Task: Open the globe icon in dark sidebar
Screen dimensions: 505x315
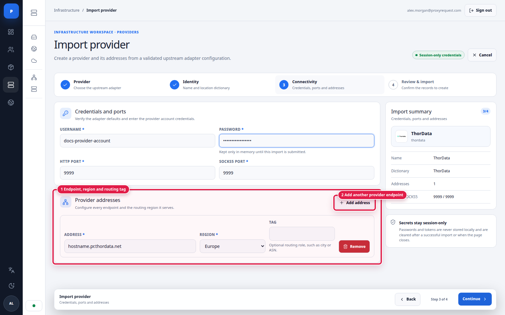Action: tap(11, 102)
